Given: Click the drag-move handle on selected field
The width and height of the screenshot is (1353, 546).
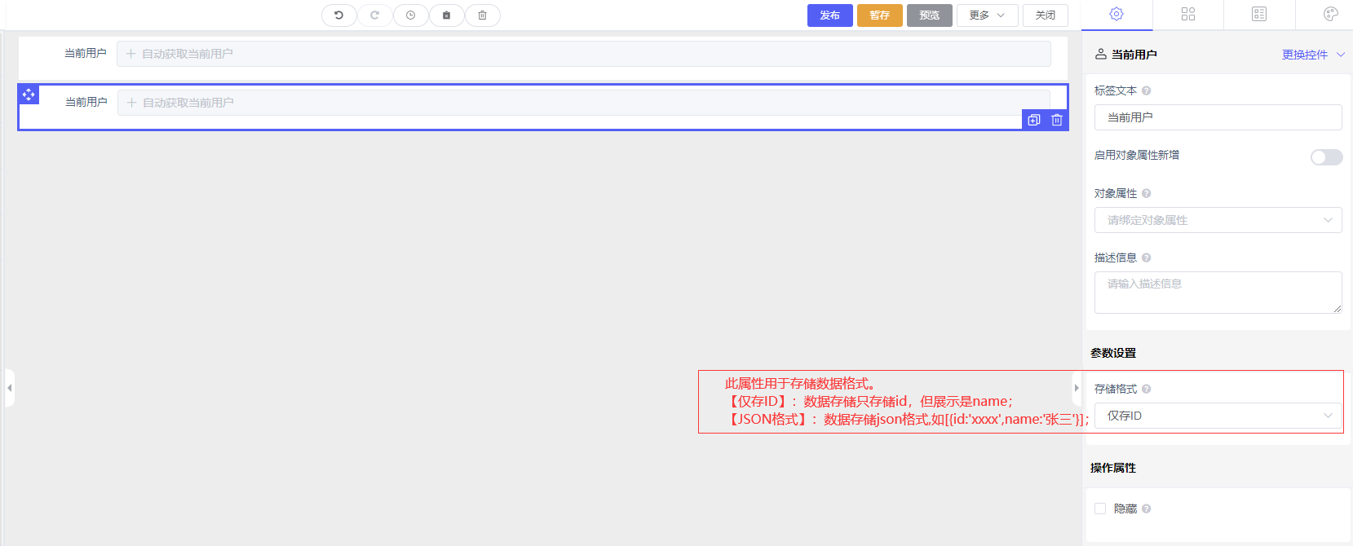Looking at the screenshot, I should pyautogui.click(x=29, y=95).
